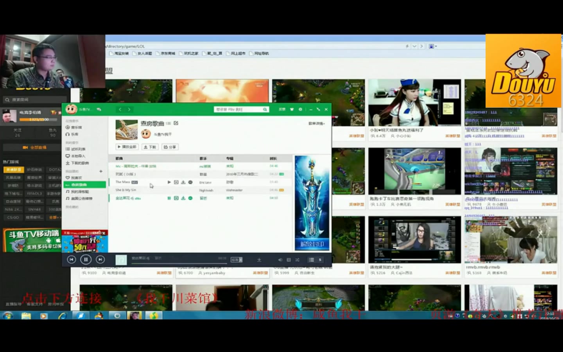Click Nightwish artist name
The image size is (563, 352).
tap(206, 190)
